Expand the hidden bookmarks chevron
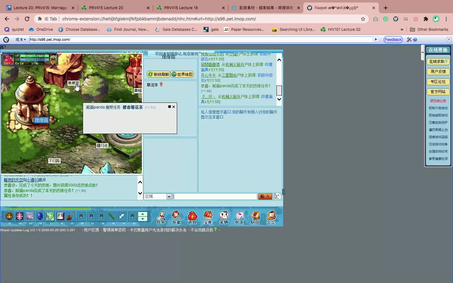Screen dimensions: 453x283 pyautogui.click(x=402, y=30)
